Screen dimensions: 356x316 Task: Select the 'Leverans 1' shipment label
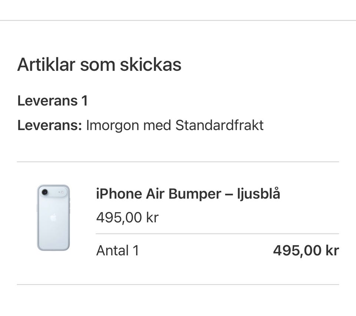[52, 101]
